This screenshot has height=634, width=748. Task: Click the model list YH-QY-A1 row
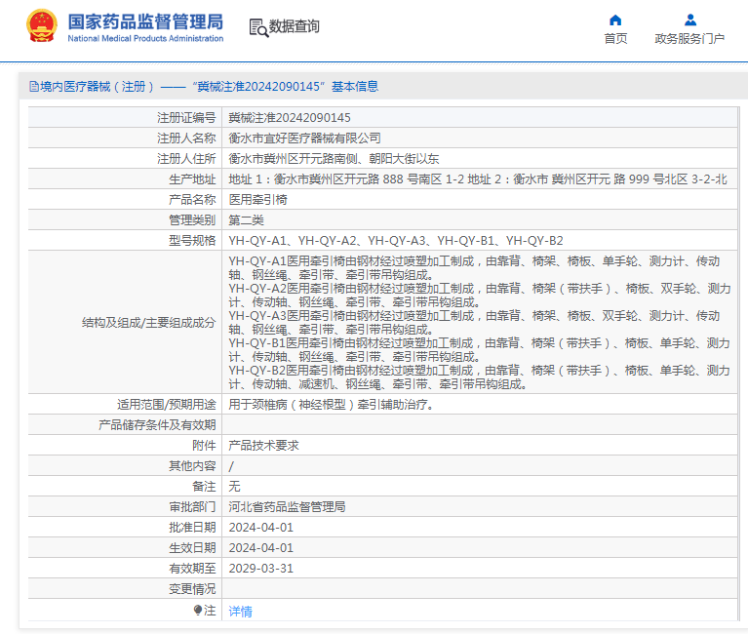(480, 241)
